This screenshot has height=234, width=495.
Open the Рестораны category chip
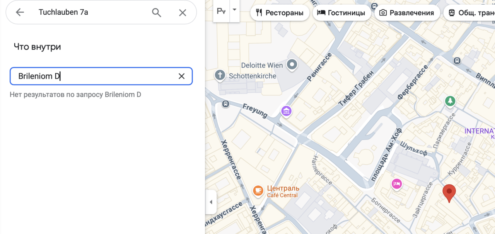[280, 13]
